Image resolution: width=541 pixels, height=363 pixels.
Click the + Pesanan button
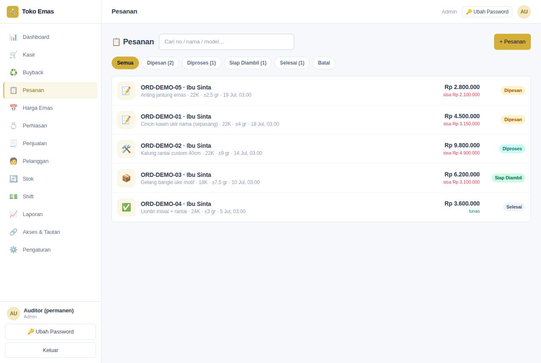click(x=512, y=42)
